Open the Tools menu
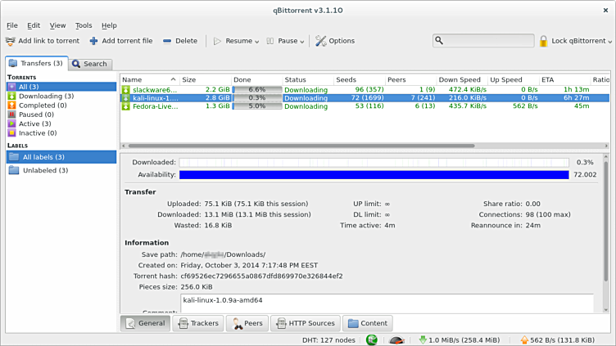This screenshot has height=346, width=616. tap(84, 25)
